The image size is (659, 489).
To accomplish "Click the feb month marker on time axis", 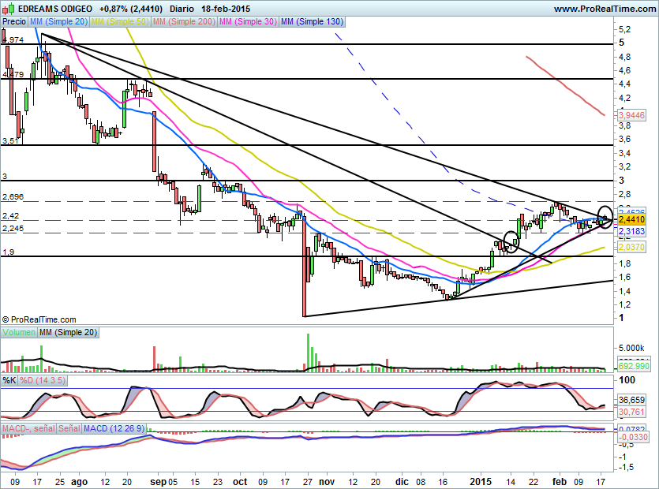I will 560,482.
